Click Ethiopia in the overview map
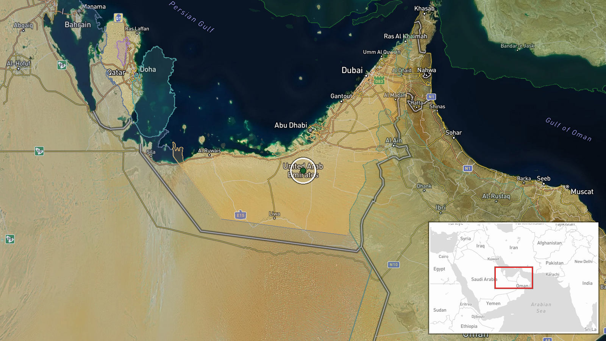Viewport: 606px width, 341px height. tap(469, 326)
